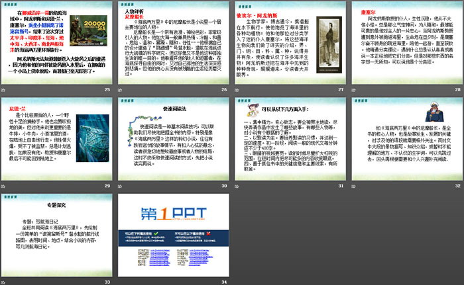This screenshot has height=285, width=464.
Task: Select slide 30 thumbnail titled 快速阅读法
Action: pyautogui.click(x=174, y=139)
